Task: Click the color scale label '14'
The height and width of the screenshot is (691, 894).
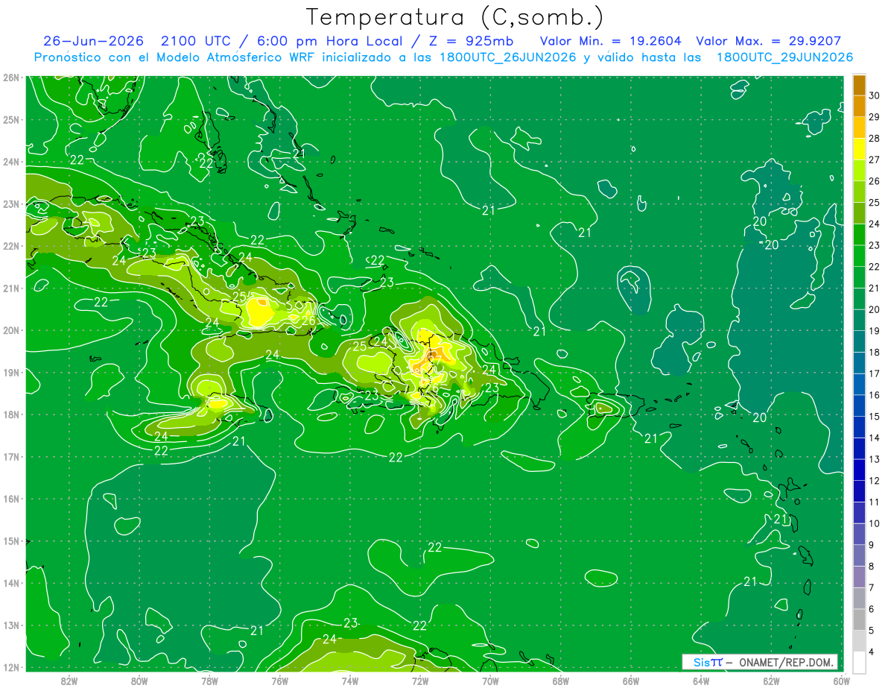Action: pos(875,438)
